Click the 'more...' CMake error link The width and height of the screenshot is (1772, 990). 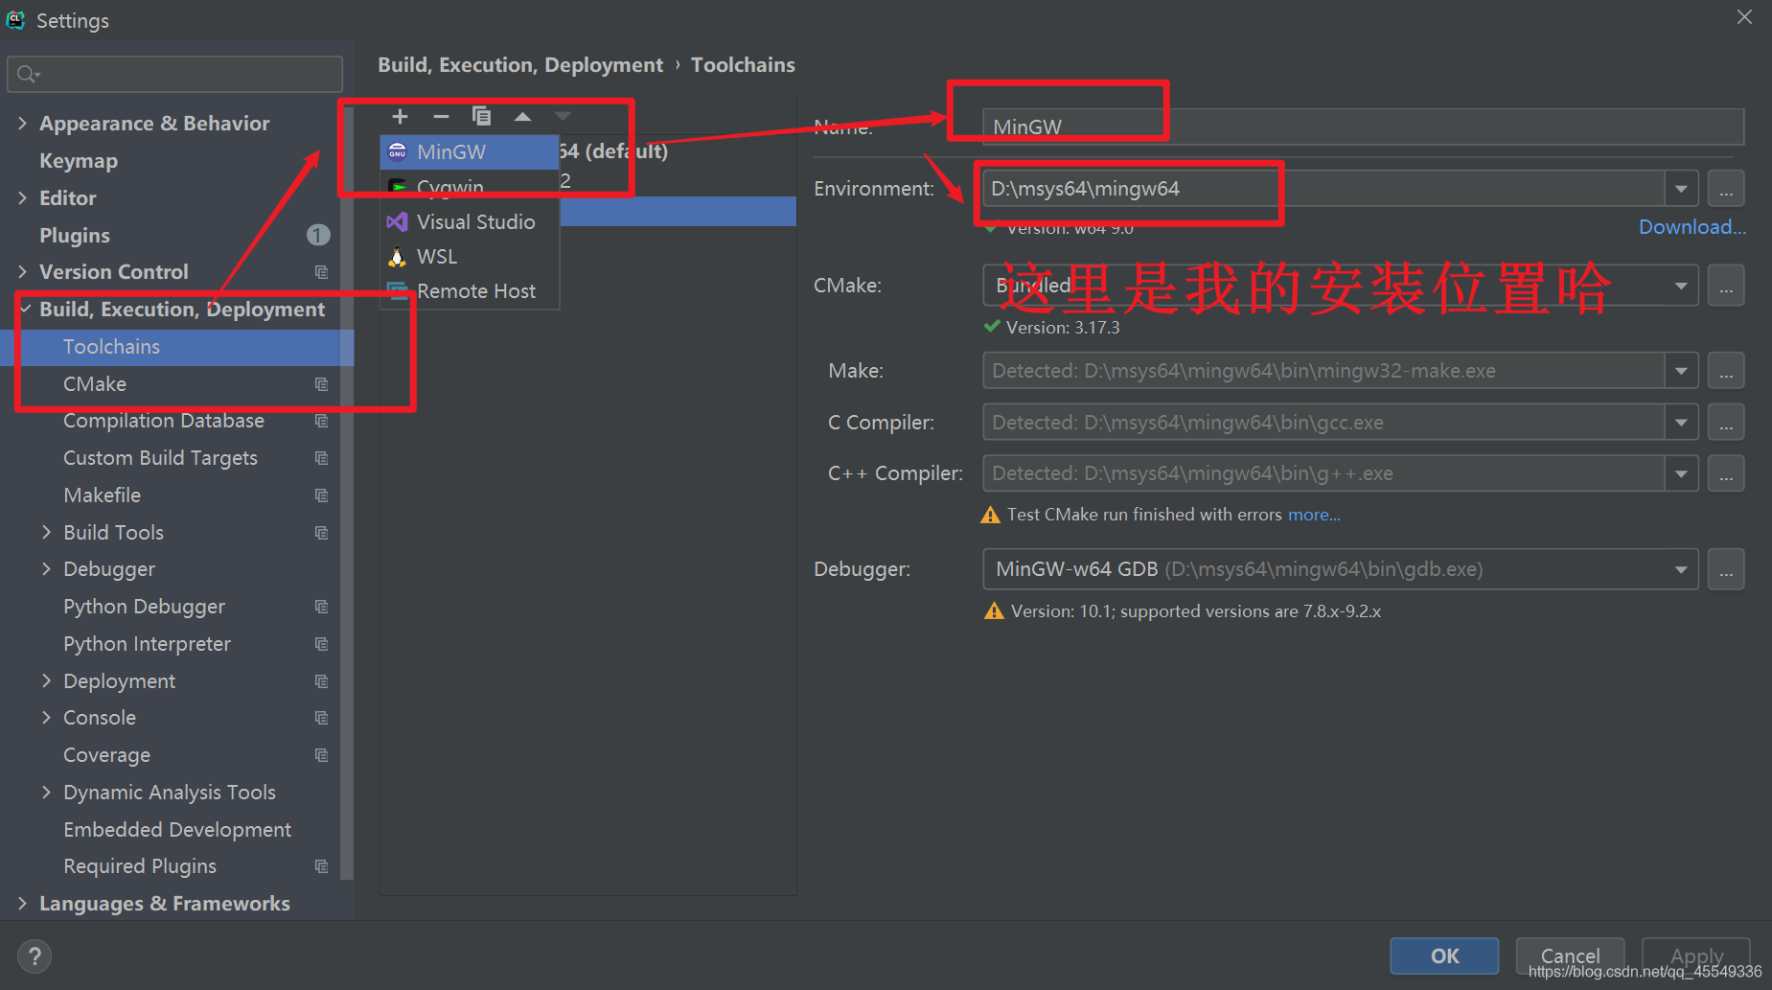pos(1314,515)
